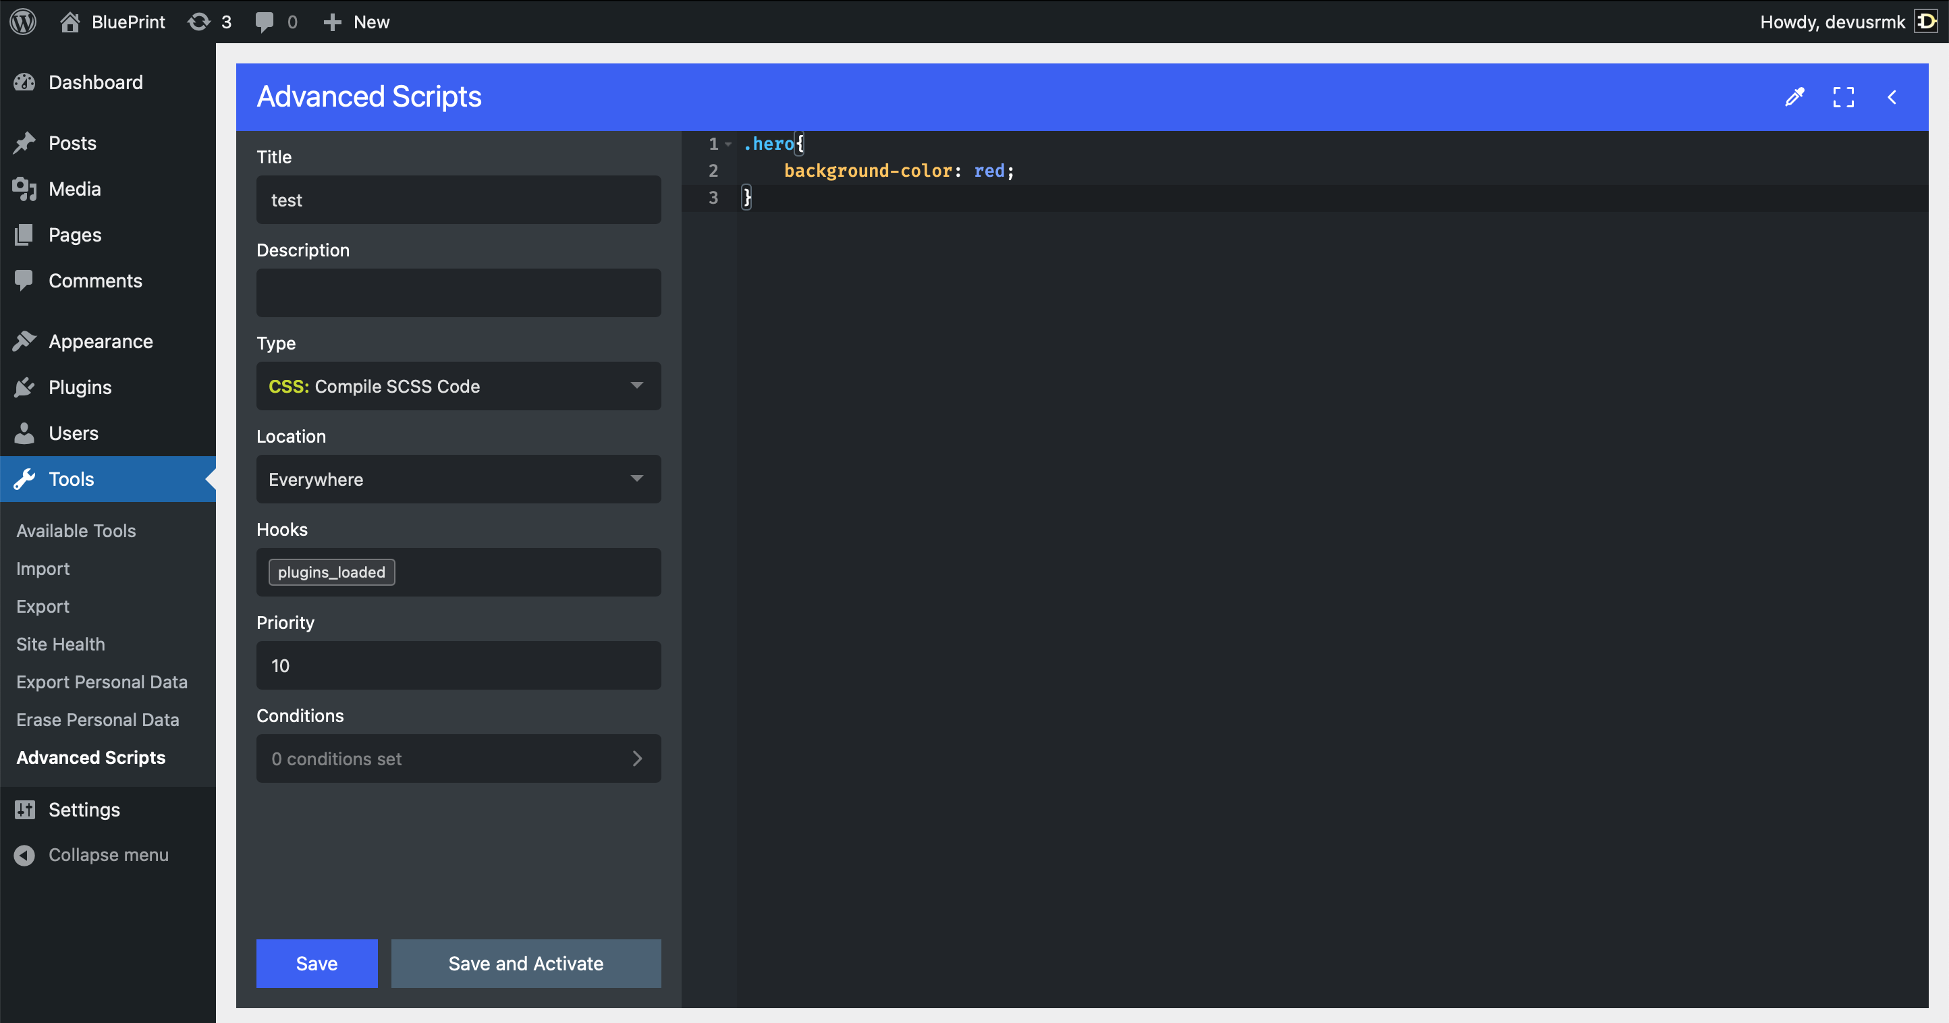Viewport: 1949px width, 1023px height.
Task: Edit the Title field containing test
Action: click(x=458, y=200)
